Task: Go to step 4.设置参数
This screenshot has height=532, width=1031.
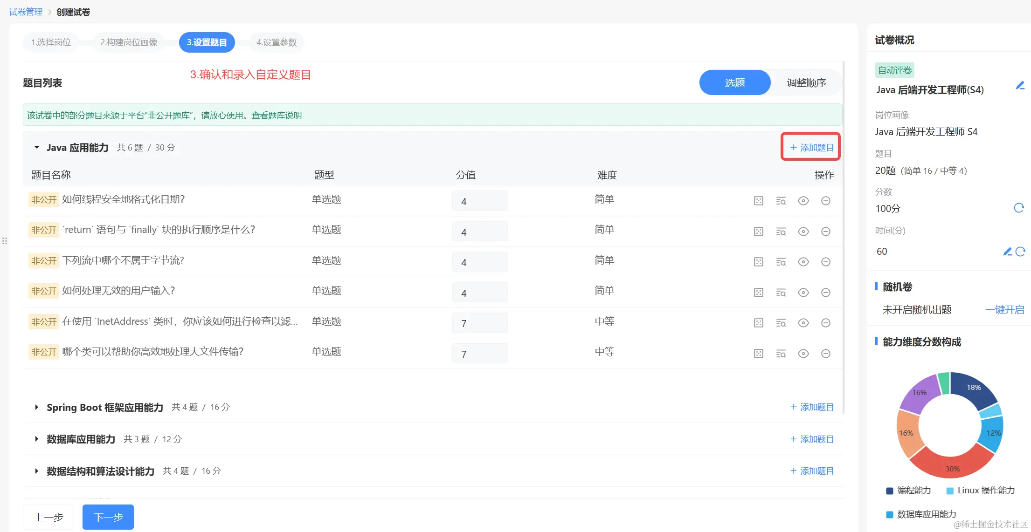Action: click(277, 42)
